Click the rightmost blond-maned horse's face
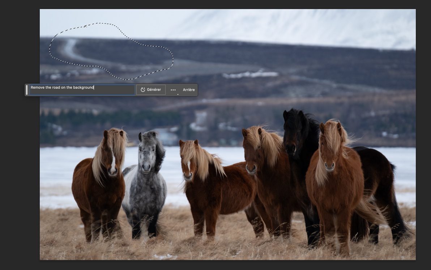 330,152
